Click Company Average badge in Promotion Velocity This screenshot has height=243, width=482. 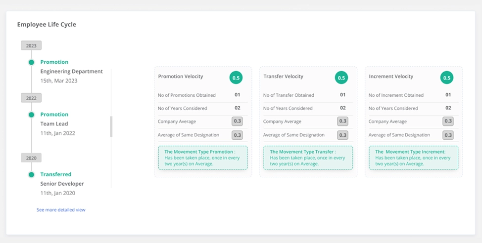tap(237, 121)
